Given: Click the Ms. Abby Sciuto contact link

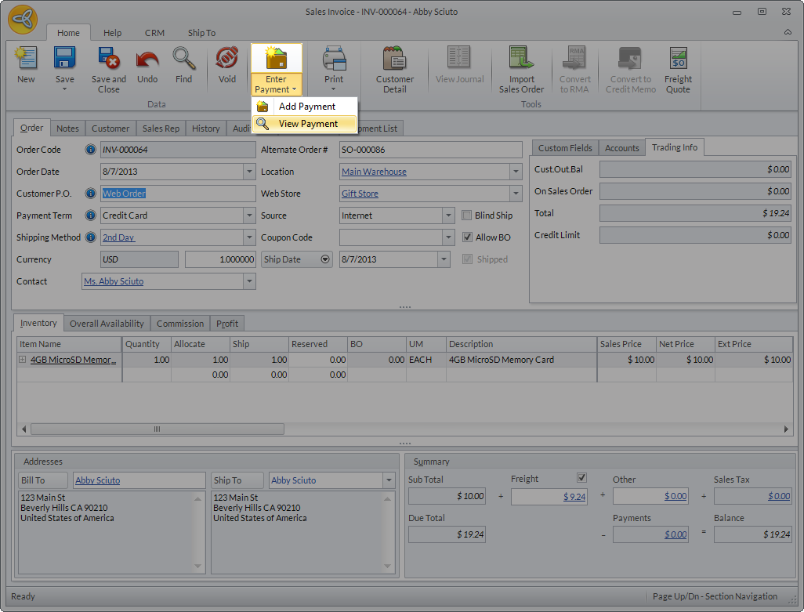Looking at the screenshot, I should [114, 281].
